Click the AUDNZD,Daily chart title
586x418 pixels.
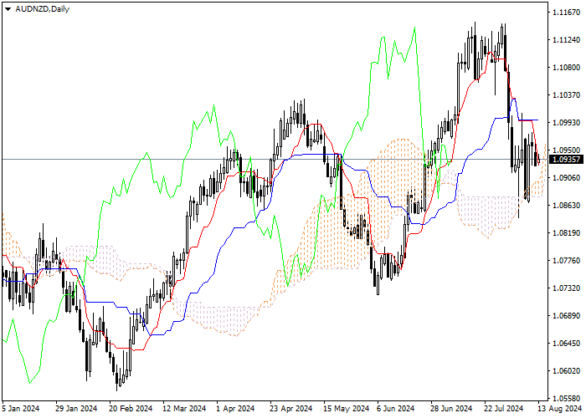click(42, 9)
